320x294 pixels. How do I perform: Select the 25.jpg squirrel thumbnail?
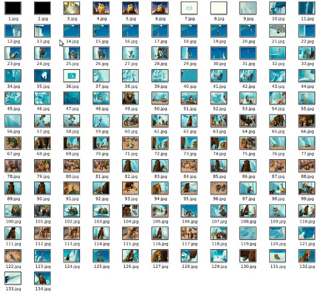71,53
